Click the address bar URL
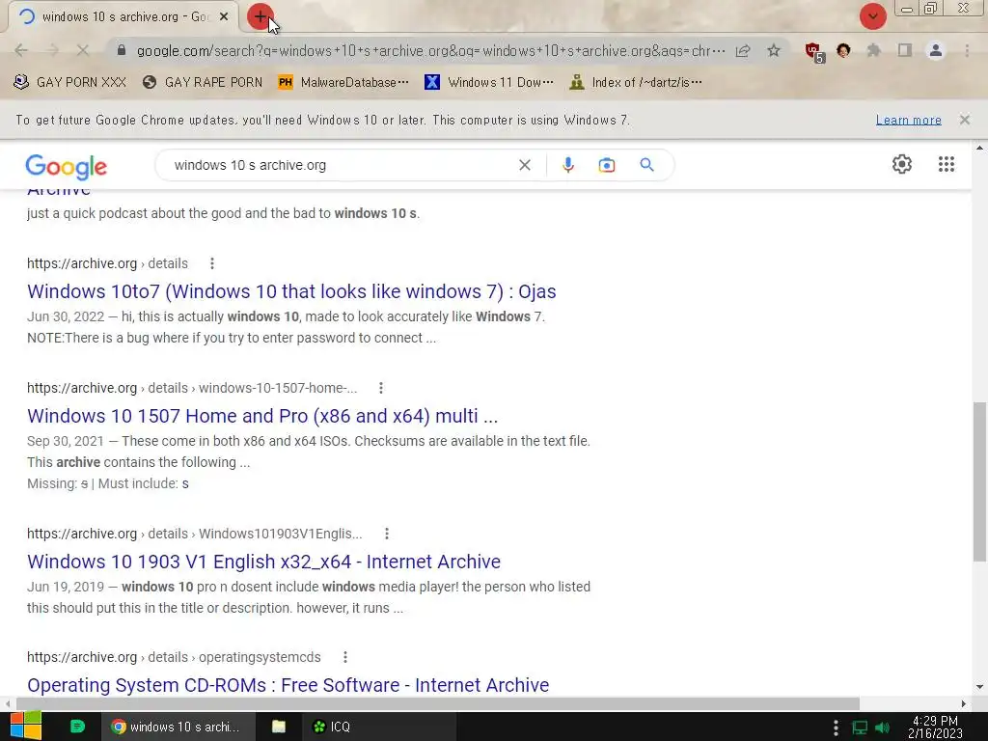Viewport: 988px width, 741px height. pyautogui.click(x=430, y=50)
